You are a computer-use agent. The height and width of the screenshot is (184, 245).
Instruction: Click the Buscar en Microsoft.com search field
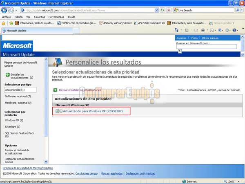pos(206,47)
